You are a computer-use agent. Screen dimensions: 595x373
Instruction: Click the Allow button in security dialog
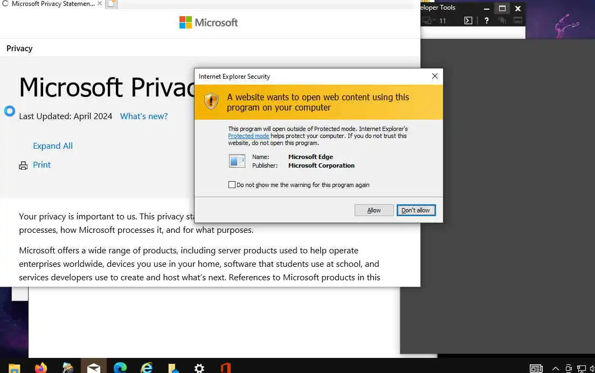tap(374, 210)
